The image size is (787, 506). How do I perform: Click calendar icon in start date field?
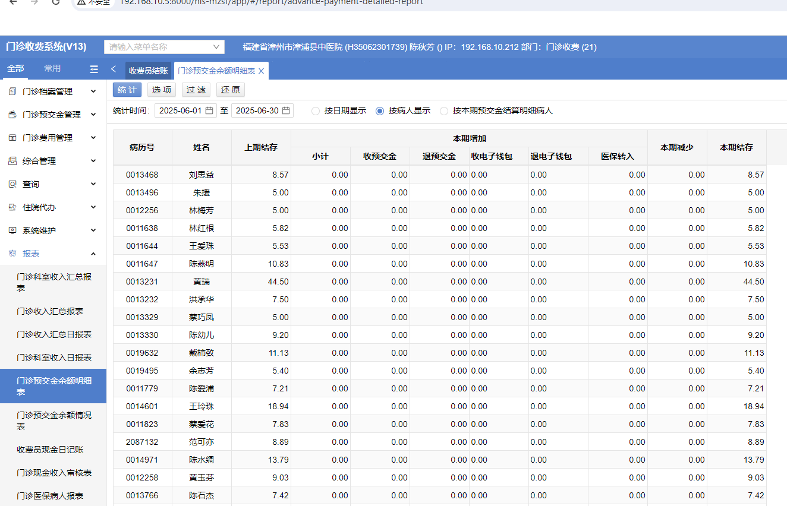tap(210, 110)
